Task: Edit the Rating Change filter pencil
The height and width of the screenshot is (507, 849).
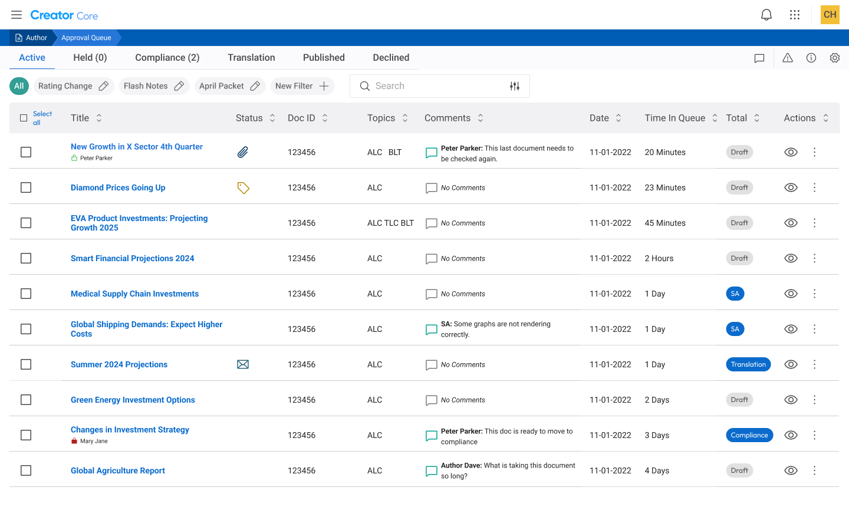Action: 104,86
